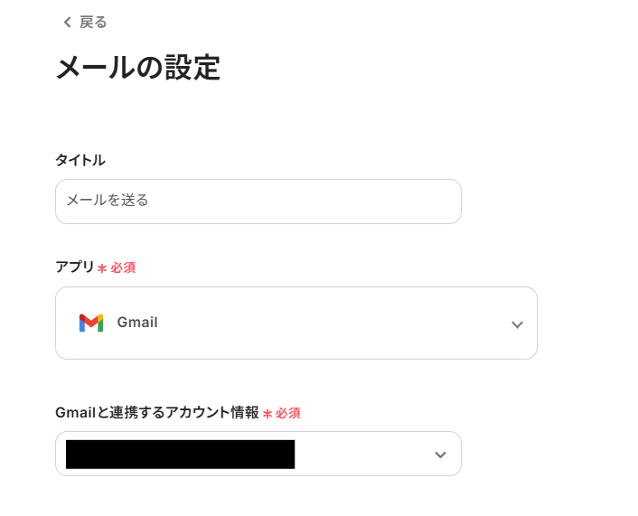This screenshot has height=516, width=638.
Task: Click 必須 text next to アプリ
Action: click(x=123, y=268)
